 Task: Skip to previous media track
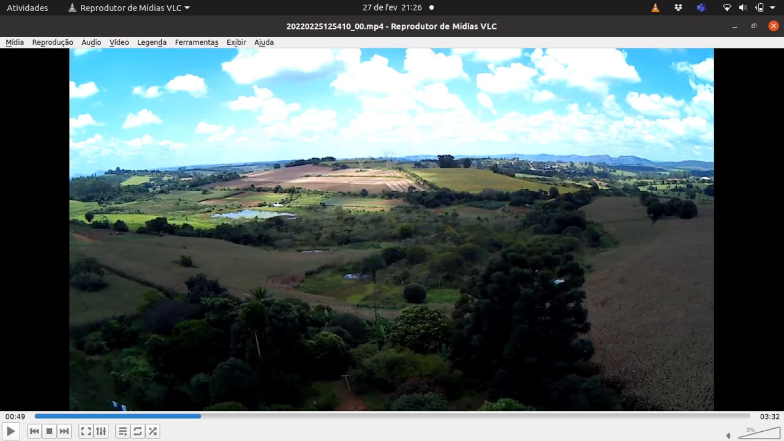point(35,431)
